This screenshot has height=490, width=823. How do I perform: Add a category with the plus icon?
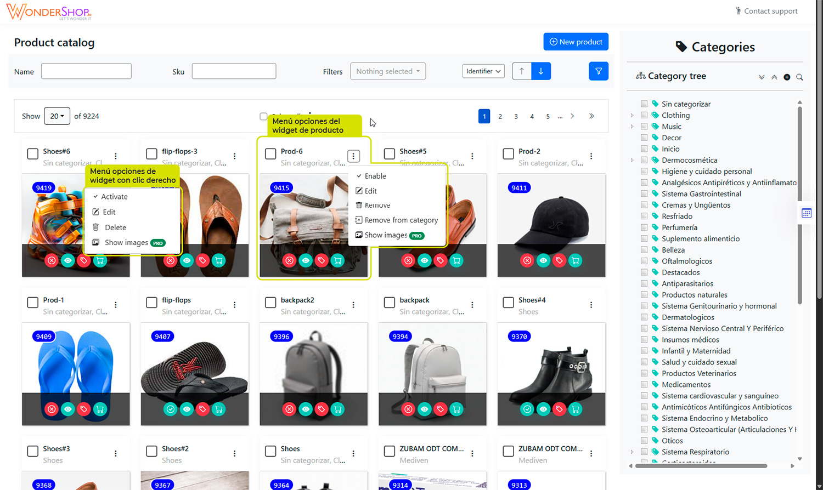coord(787,77)
